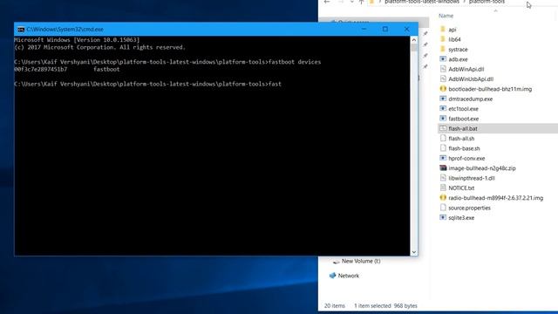This screenshot has height=314, width=558.
Task: Click the 20 items status bar text
Action: point(335,306)
